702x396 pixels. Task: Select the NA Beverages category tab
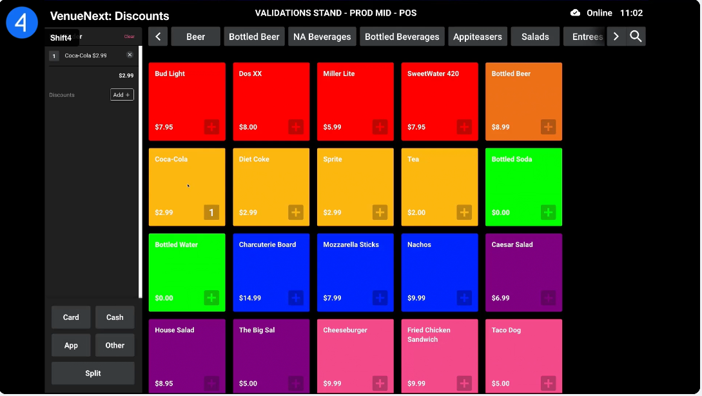point(322,37)
